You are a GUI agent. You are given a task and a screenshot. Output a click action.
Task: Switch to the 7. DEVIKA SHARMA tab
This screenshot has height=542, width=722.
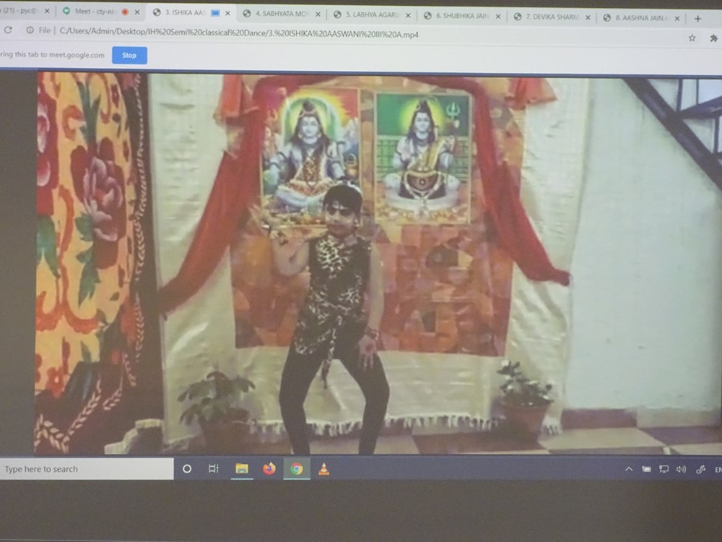[x=552, y=17]
